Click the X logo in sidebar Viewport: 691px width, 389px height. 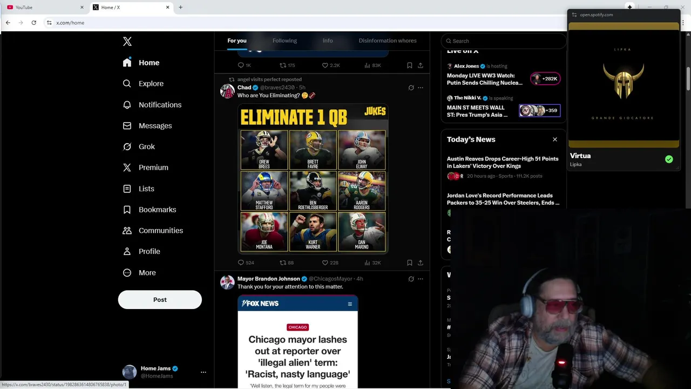tap(127, 42)
